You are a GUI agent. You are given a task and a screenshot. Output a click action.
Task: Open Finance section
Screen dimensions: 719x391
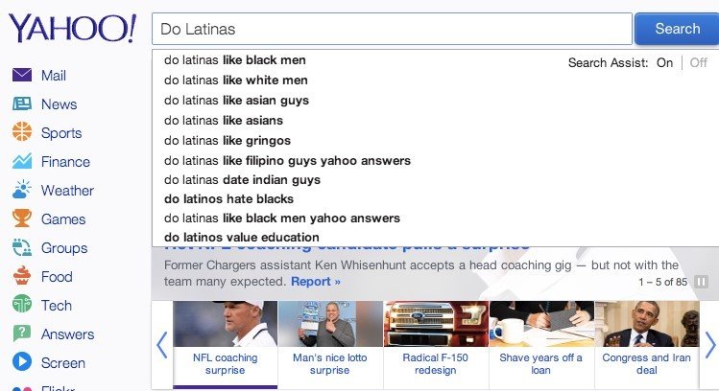pyautogui.click(x=65, y=162)
